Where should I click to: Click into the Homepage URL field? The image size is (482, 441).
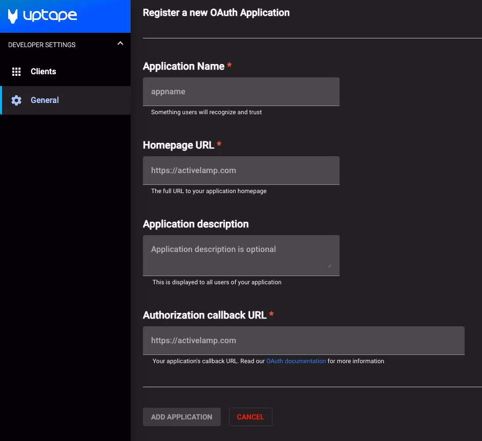click(241, 171)
